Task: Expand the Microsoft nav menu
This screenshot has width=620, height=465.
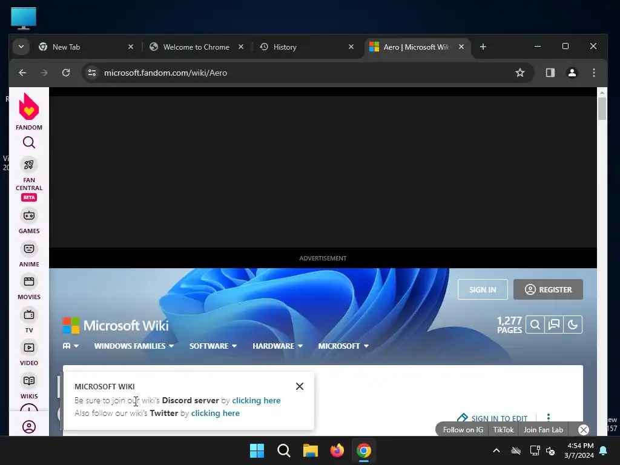Action: [343, 346]
